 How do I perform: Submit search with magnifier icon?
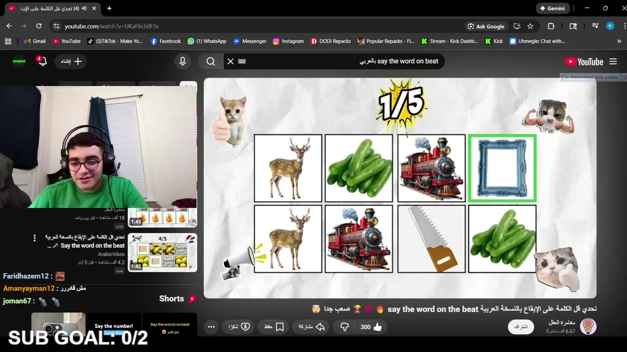click(211, 61)
